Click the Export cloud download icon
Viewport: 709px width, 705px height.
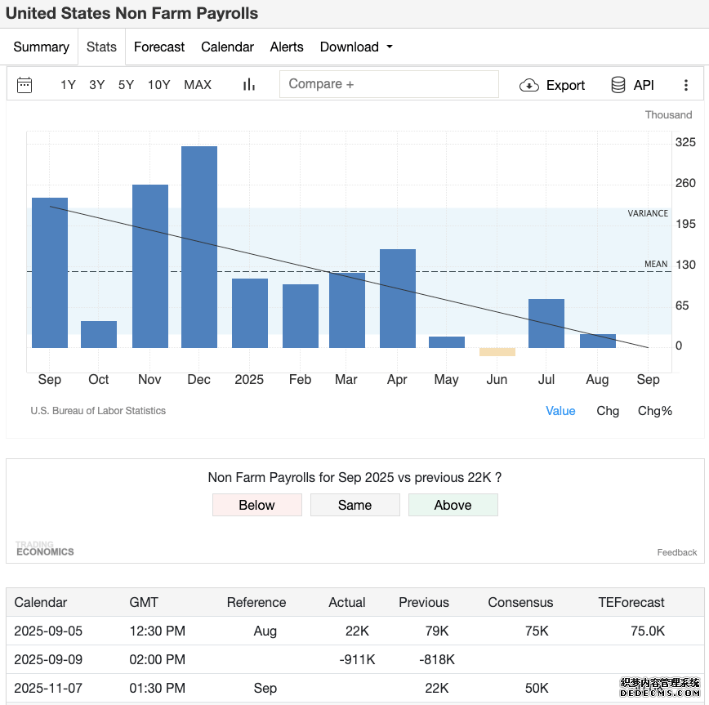pyautogui.click(x=529, y=85)
